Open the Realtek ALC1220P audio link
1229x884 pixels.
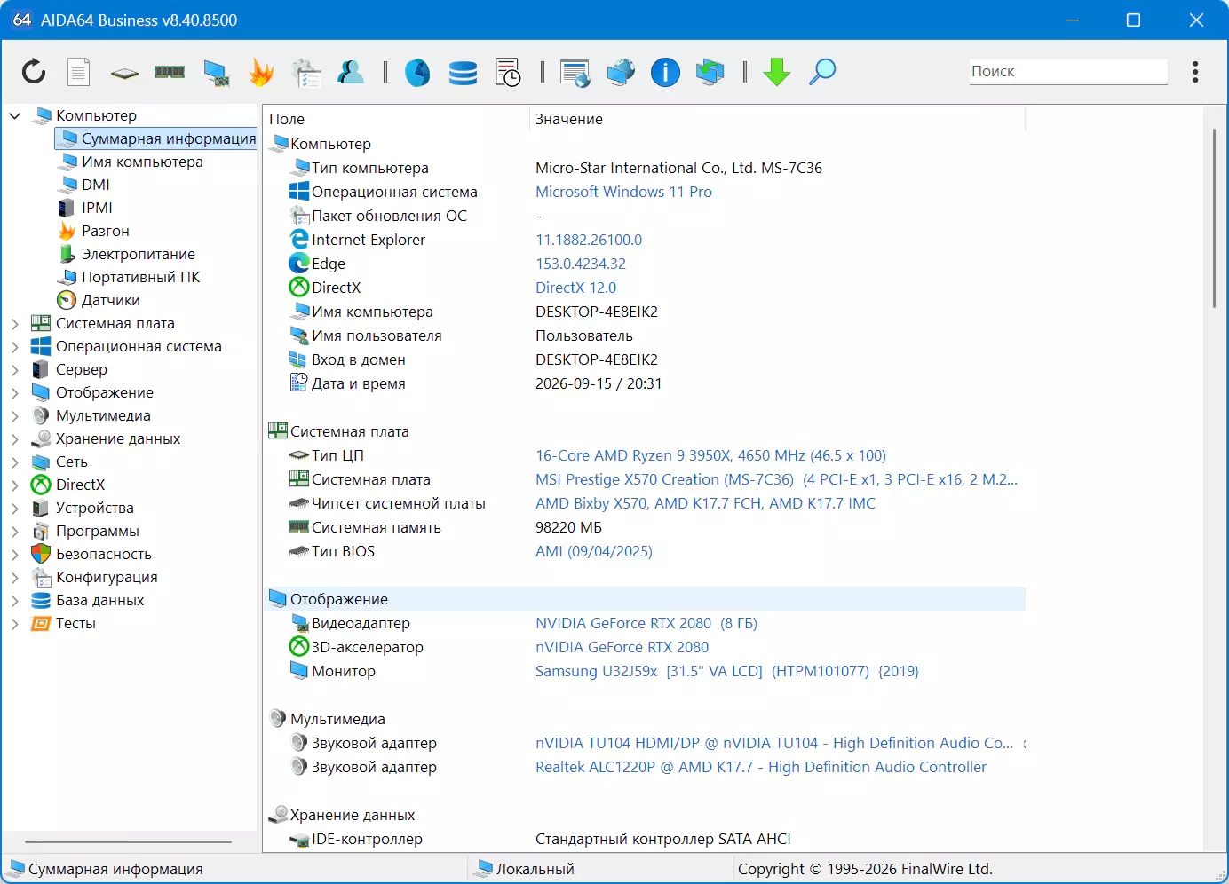(761, 767)
